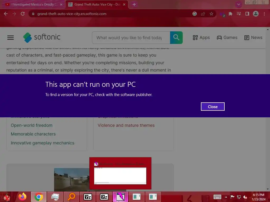Toggle Chrome side panel
The image size is (270, 202).
click(247, 14)
